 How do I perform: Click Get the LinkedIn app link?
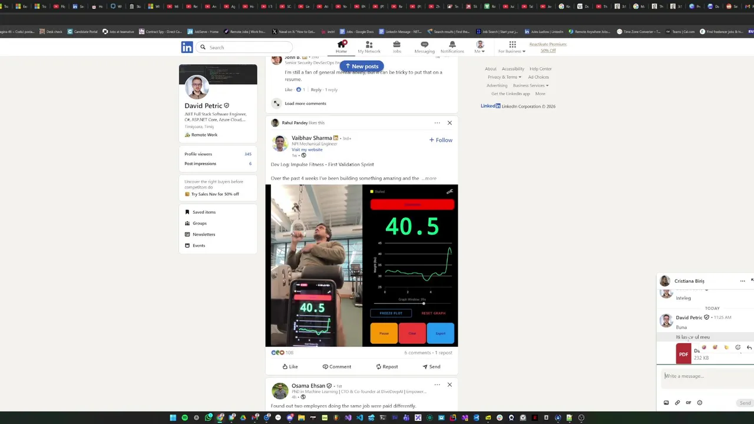click(x=511, y=94)
